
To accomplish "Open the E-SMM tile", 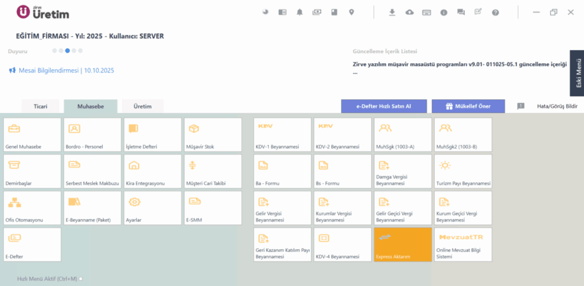I will pos(213,208).
